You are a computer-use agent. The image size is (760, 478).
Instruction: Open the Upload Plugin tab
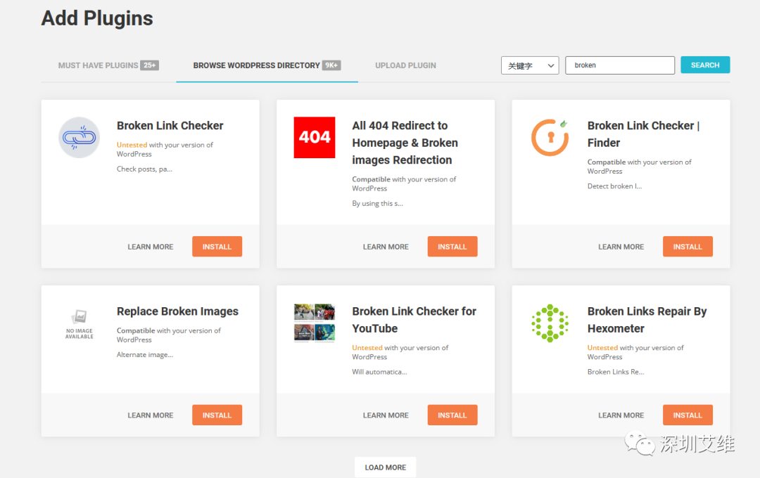coord(406,65)
